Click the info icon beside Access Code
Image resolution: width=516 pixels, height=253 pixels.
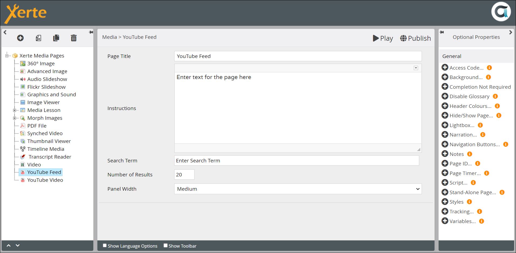489,68
